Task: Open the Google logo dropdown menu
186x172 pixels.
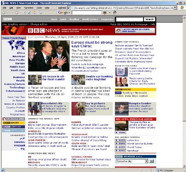Action: click(69, 13)
